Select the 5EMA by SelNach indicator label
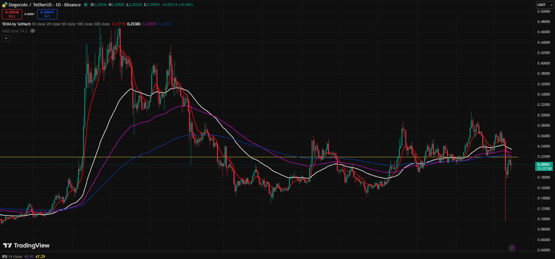Screen dimensions: 555x259 pos(16,24)
